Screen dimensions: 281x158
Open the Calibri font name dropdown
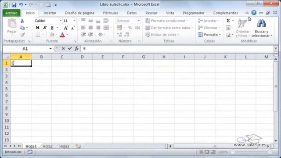61,21
